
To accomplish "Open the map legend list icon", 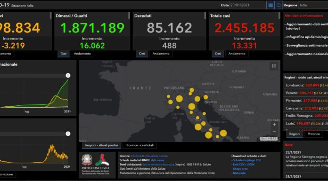I will click(274, 66).
